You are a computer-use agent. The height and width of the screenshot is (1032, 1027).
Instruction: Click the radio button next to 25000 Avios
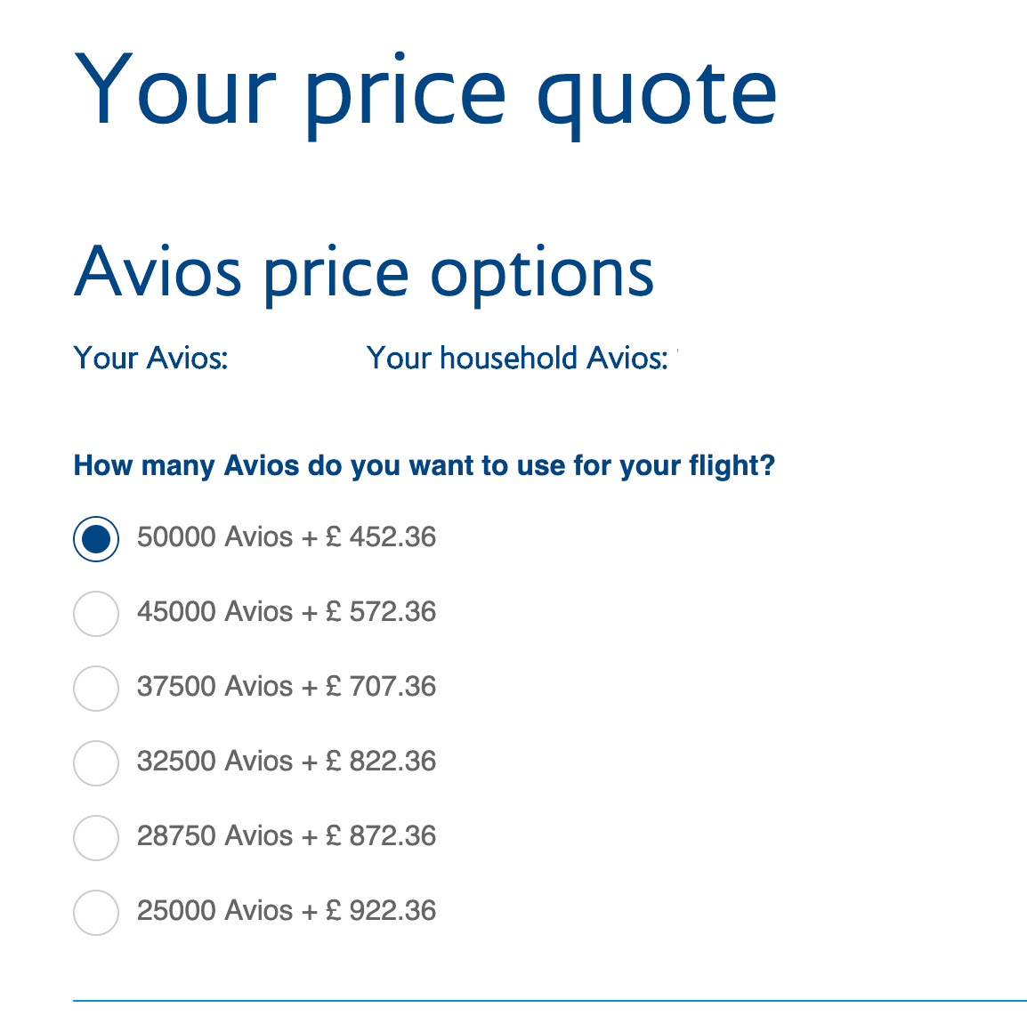click(x=95, y=912)
